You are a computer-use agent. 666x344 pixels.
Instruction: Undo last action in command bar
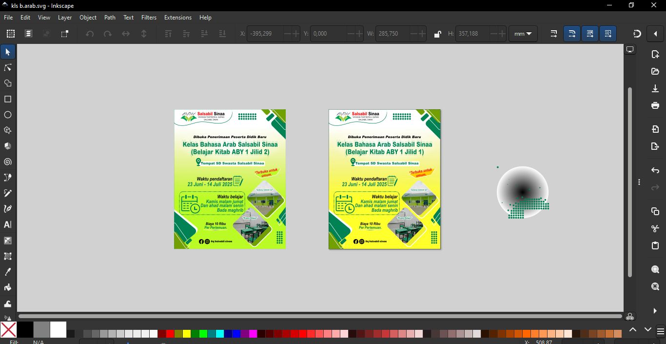655,170
